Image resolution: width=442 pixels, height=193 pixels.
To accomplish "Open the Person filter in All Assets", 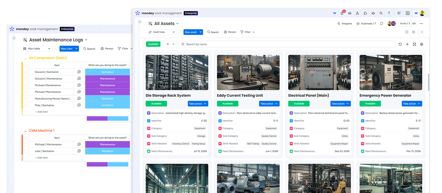I will (230, 32).
